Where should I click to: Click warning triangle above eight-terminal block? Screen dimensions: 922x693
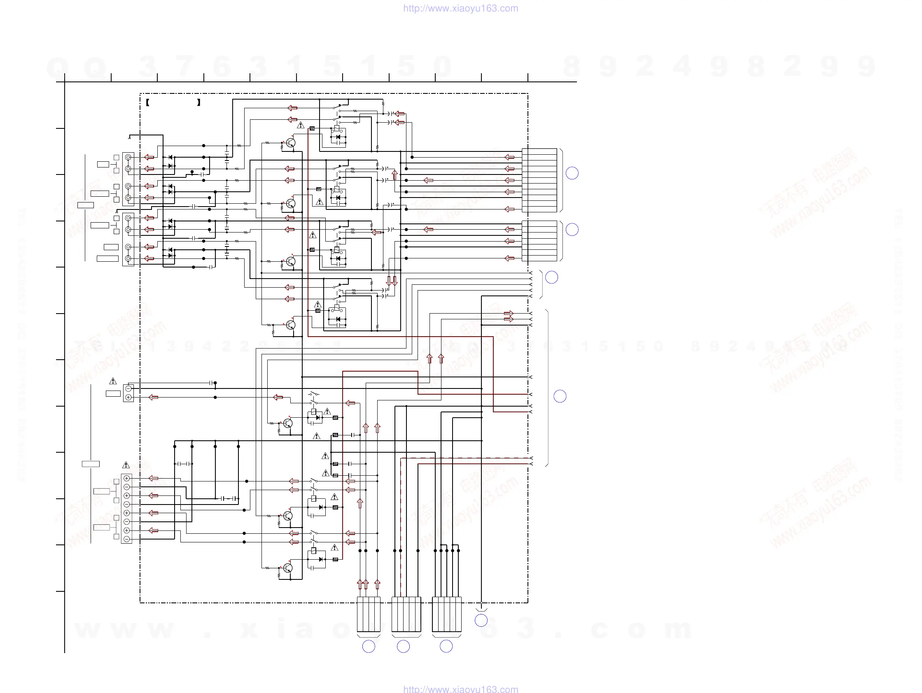[126, 465]
